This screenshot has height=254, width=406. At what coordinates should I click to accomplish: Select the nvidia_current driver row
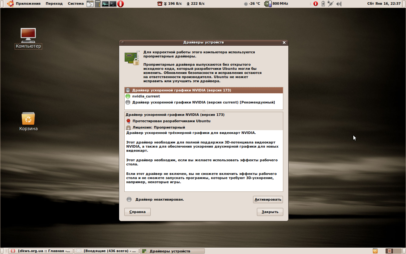(x=204, y=96)
